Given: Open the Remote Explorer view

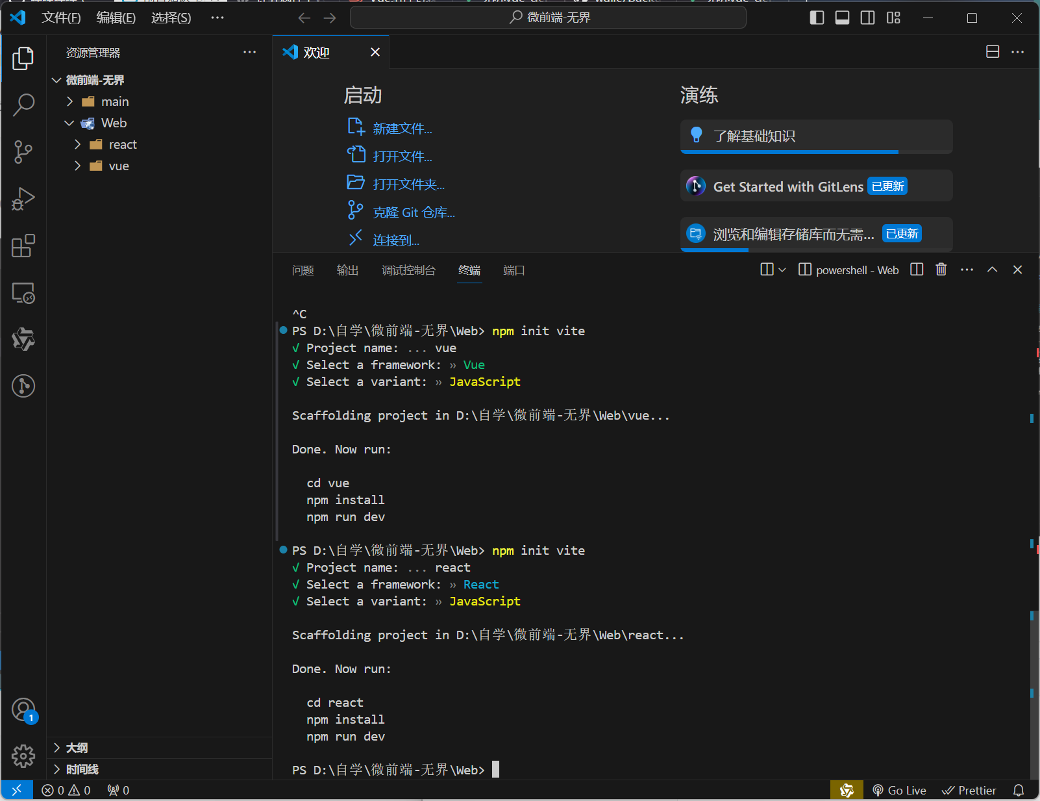Looking at the screenshot, I should tap(23, 293).
